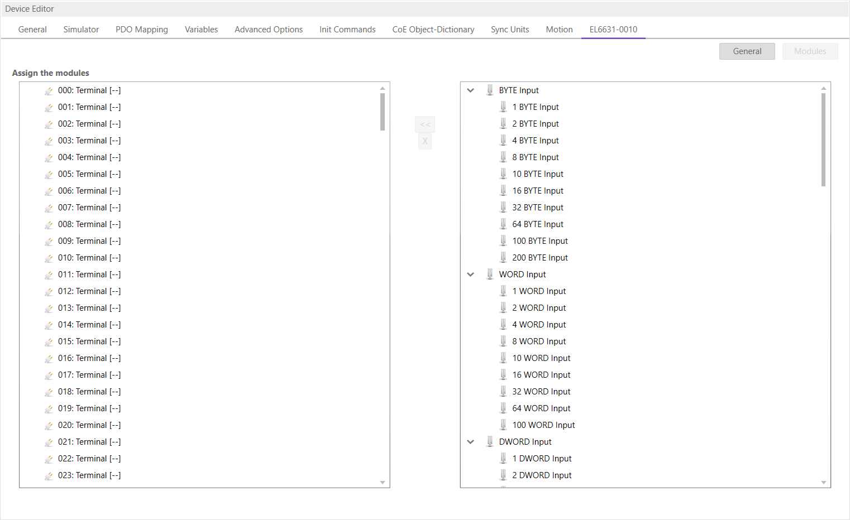Click the icon beside 100 WORD Input
Image resolution: width=850 pixels, height=520 pixels.
coord(503,425)
